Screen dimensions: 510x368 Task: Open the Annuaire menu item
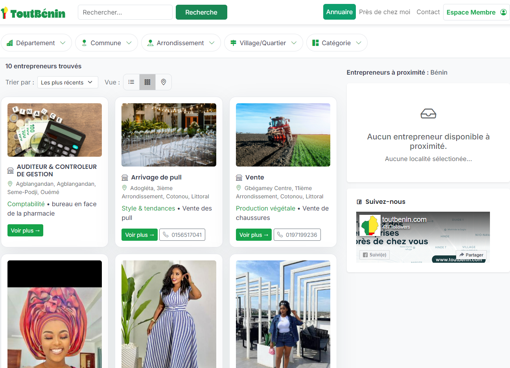[x=339, y=12]
